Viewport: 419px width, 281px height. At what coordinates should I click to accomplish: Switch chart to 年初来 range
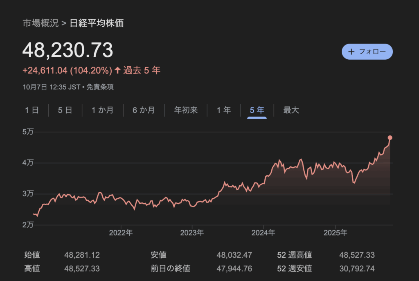(x=186, y=110)
